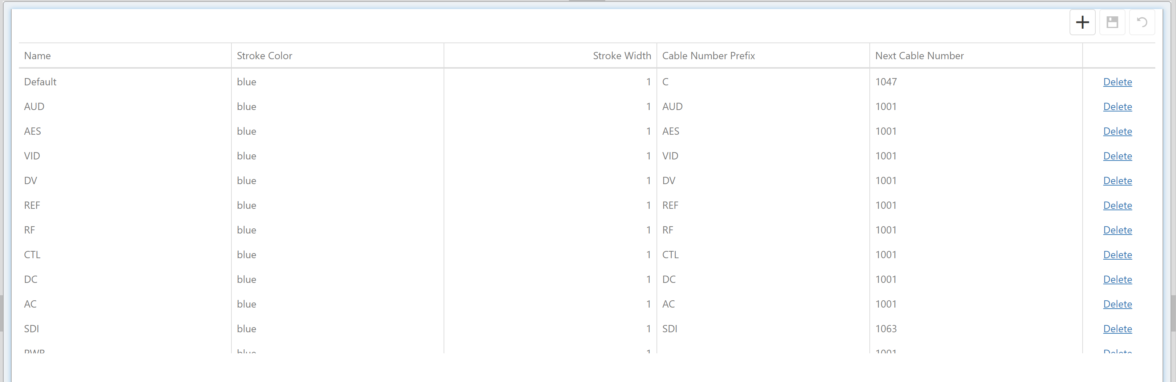Click the undo arrow icon
The width and height of the screenshot is (1176, 382).
click(x=1142, y=23)
